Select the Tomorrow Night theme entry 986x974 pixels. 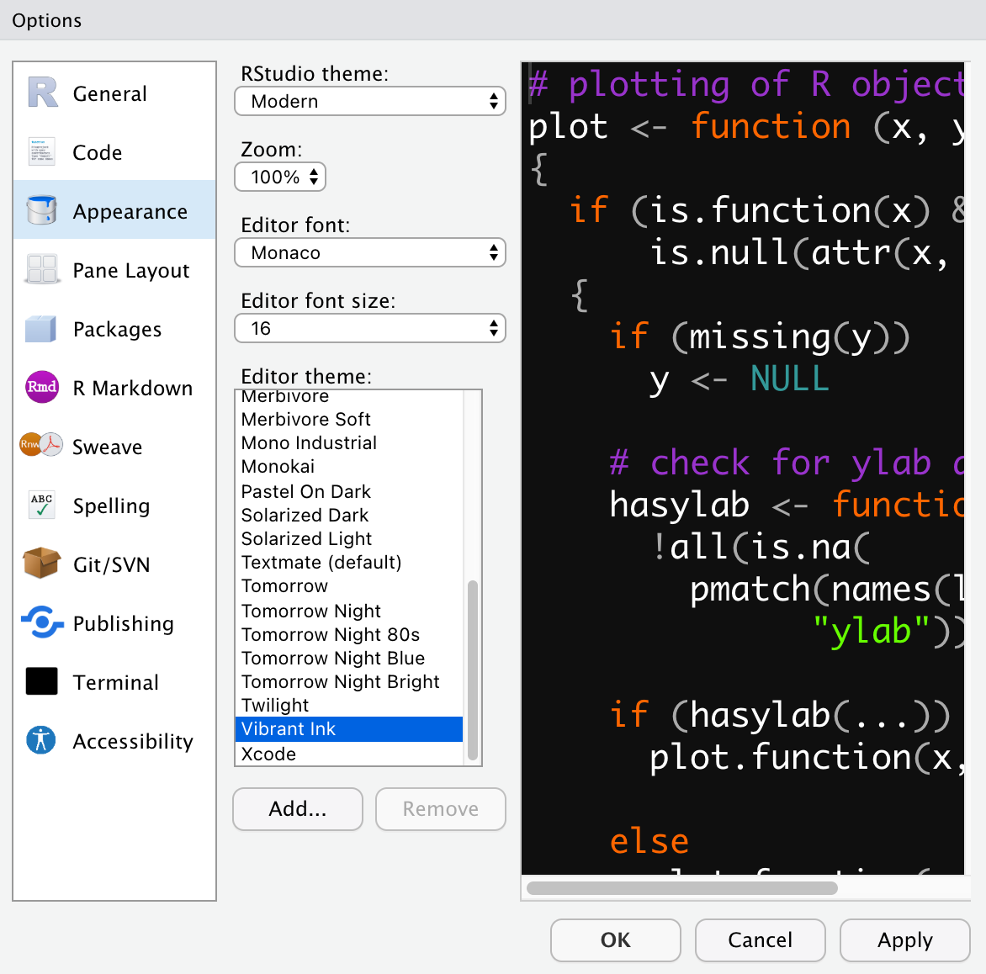[x=349, y=611]
